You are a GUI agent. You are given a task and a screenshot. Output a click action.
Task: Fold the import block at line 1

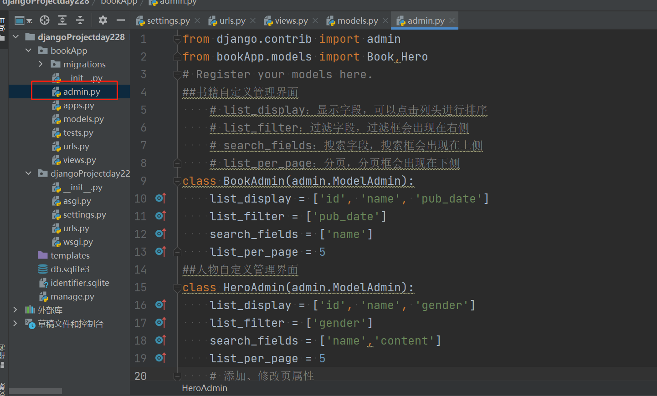[x=178, y=40]
